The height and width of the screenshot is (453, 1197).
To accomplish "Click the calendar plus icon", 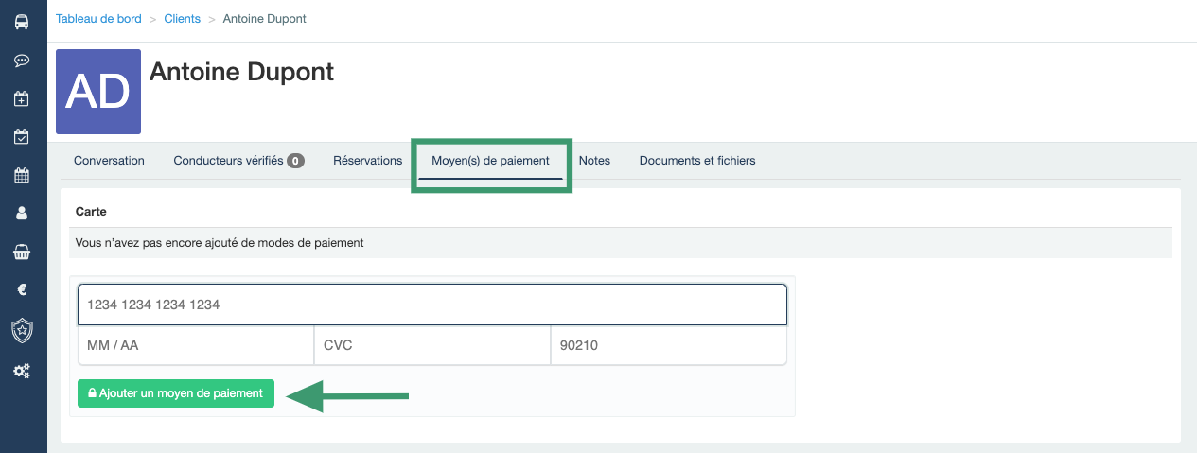I will 22,98.
